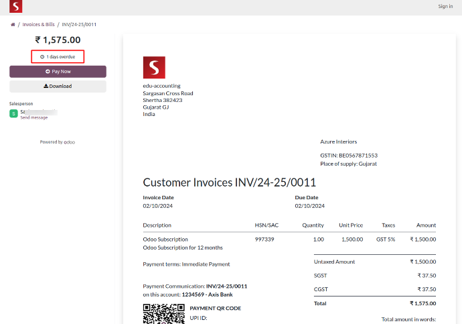Click the INV/24-25/0011 breadcrumb text

pyautogui.click(x=79, y=25)
